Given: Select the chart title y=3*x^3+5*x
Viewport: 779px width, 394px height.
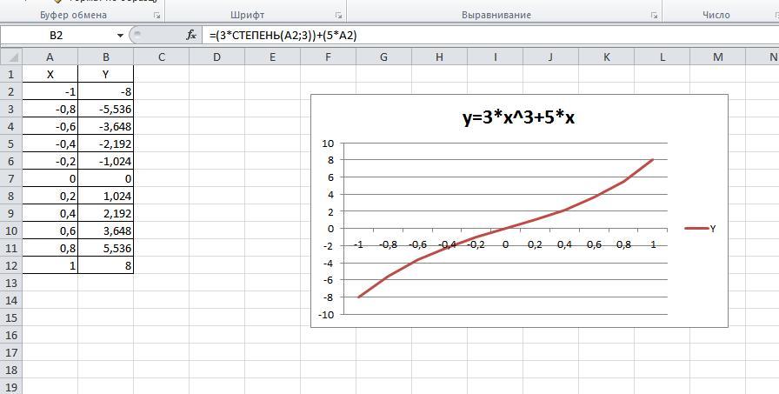Looking at the screenshot, I should point(519,118).
